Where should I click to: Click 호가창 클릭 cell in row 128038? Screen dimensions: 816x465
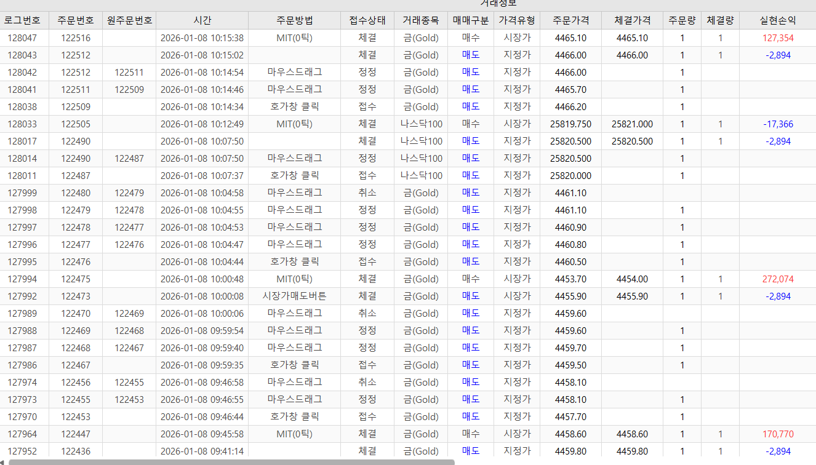[294, 106]
